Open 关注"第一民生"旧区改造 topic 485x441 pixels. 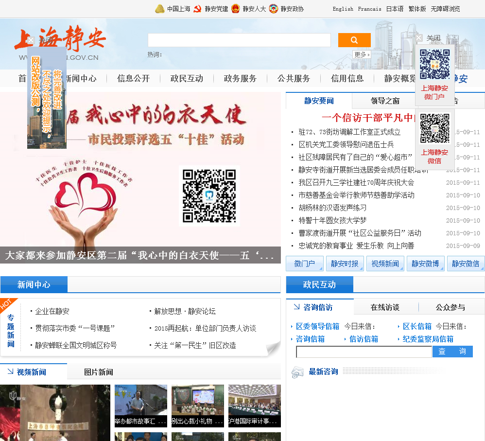pyautogui.click(x=195, y=345)
